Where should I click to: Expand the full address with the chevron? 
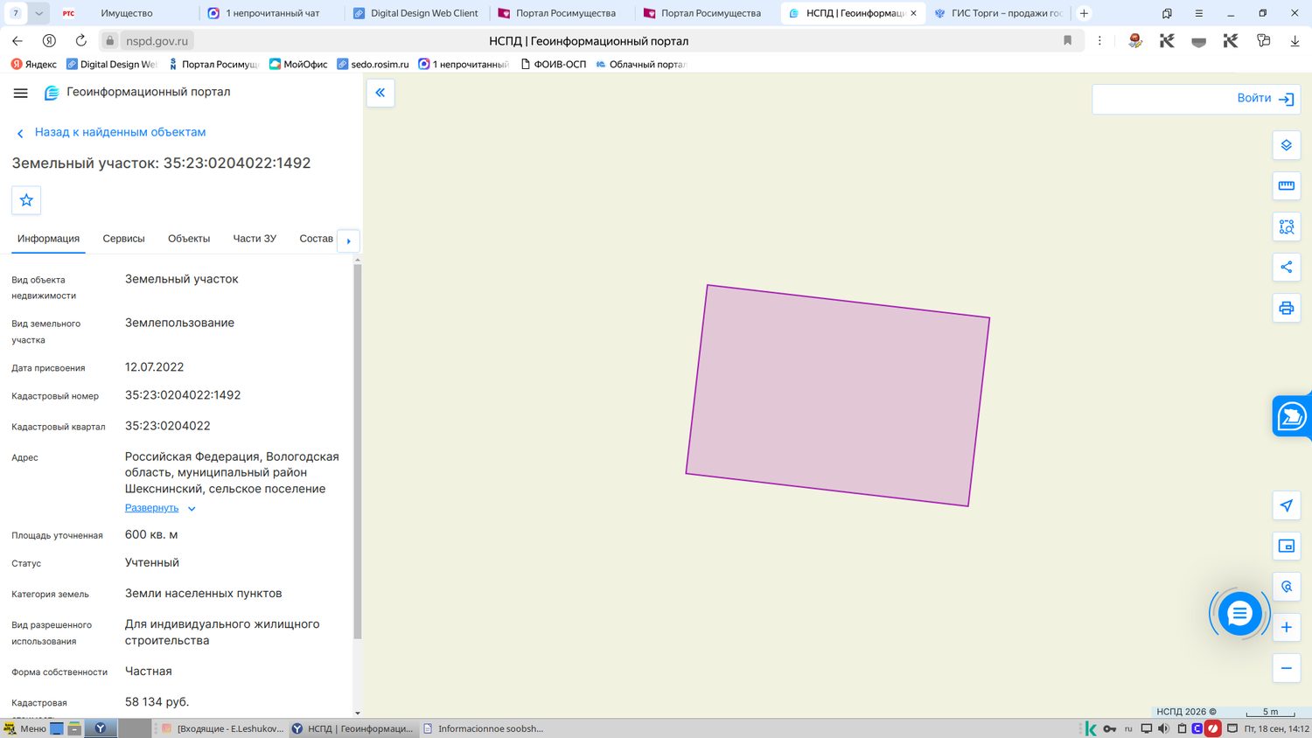click(x=192, y=509)
